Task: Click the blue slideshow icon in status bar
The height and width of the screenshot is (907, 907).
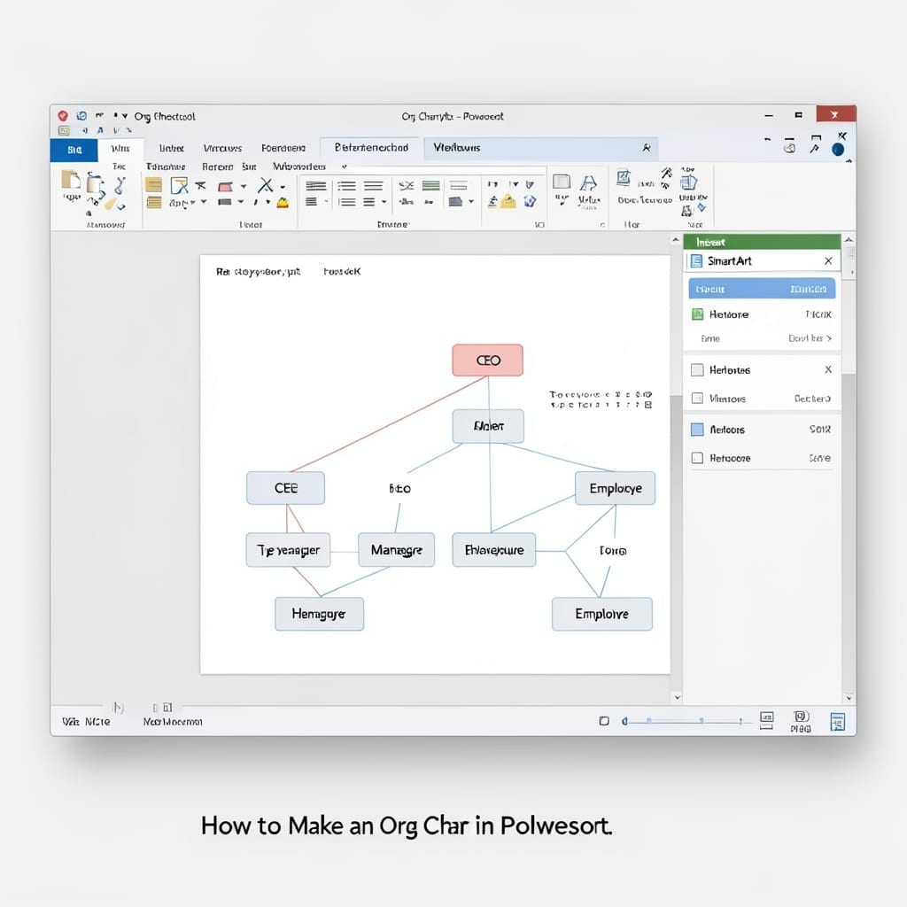Action: pyautogui.click(x=838, y=722)
